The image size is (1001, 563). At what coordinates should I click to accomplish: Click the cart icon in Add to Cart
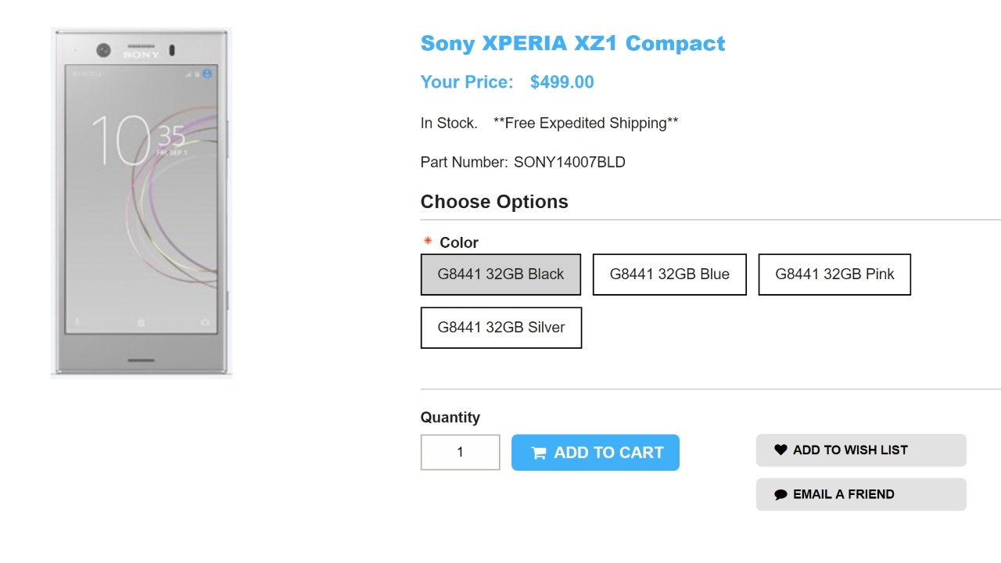[539, 453]
